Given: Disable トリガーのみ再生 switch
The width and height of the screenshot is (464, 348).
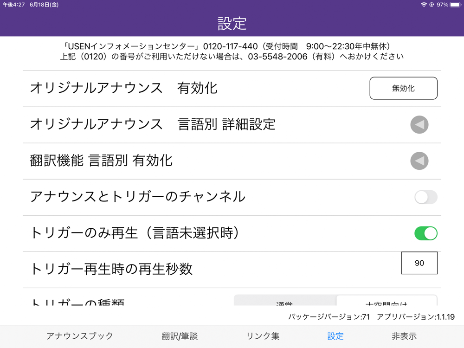Looking at the screenshot, I should 426,233.
